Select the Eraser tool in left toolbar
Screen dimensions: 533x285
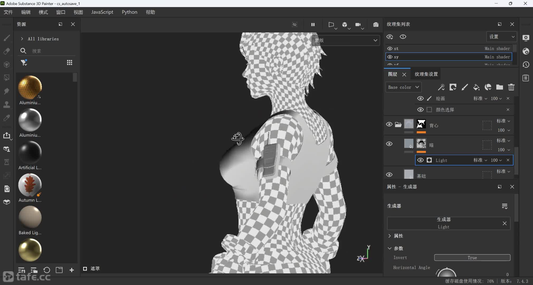coord(7,51)
